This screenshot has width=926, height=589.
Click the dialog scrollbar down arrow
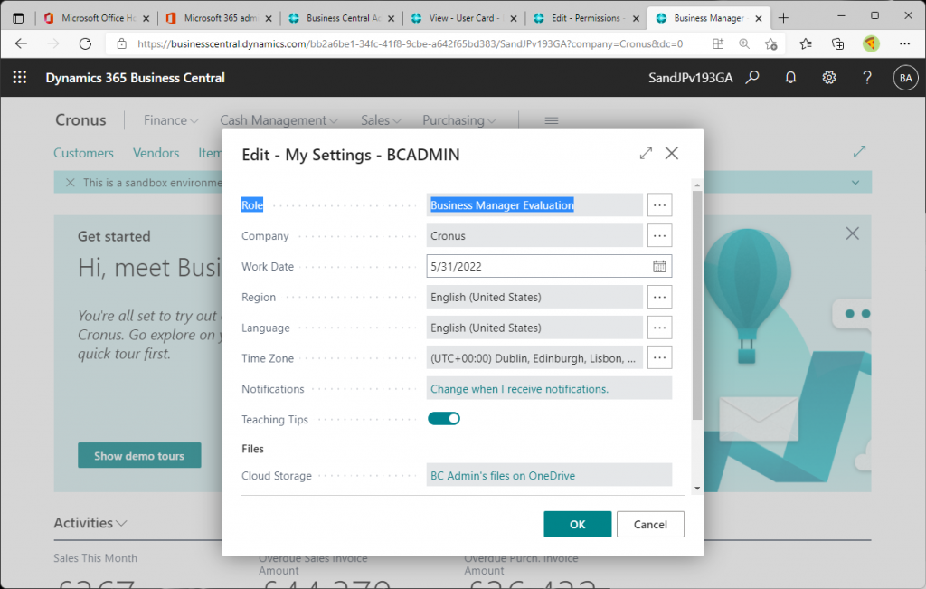pyautogui.click(x=697, y=489)
